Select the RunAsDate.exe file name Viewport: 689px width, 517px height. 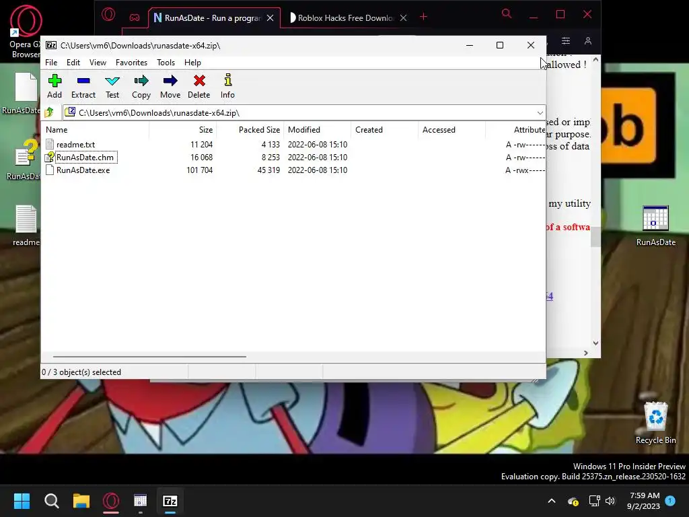(x=83, y=170)
